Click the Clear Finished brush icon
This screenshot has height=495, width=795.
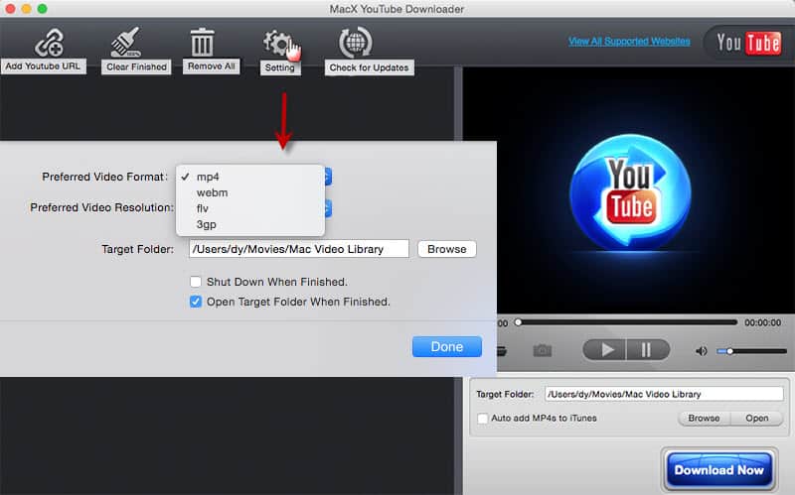pyautogui.click(x=125, y=42)
